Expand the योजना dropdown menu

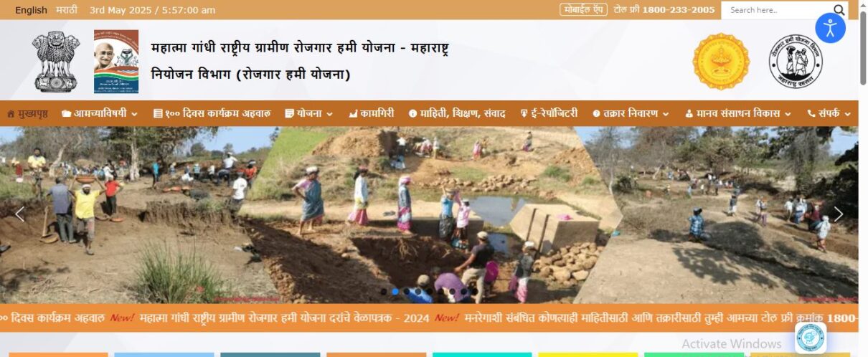coord(309,113)
